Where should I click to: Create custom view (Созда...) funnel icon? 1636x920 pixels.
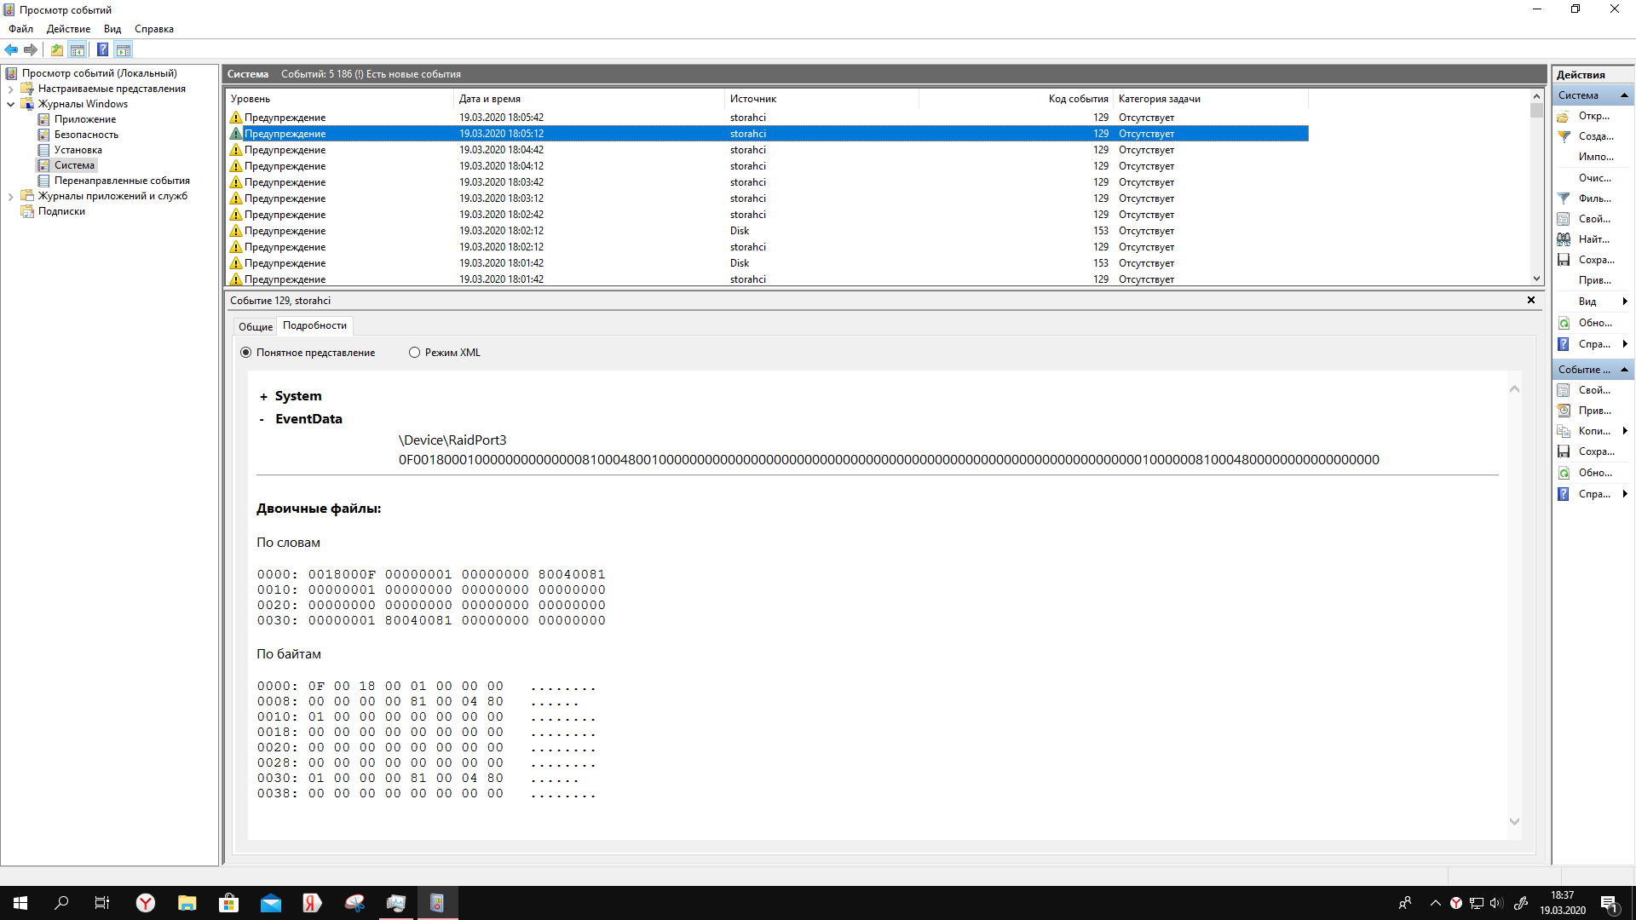[1564, 136]
